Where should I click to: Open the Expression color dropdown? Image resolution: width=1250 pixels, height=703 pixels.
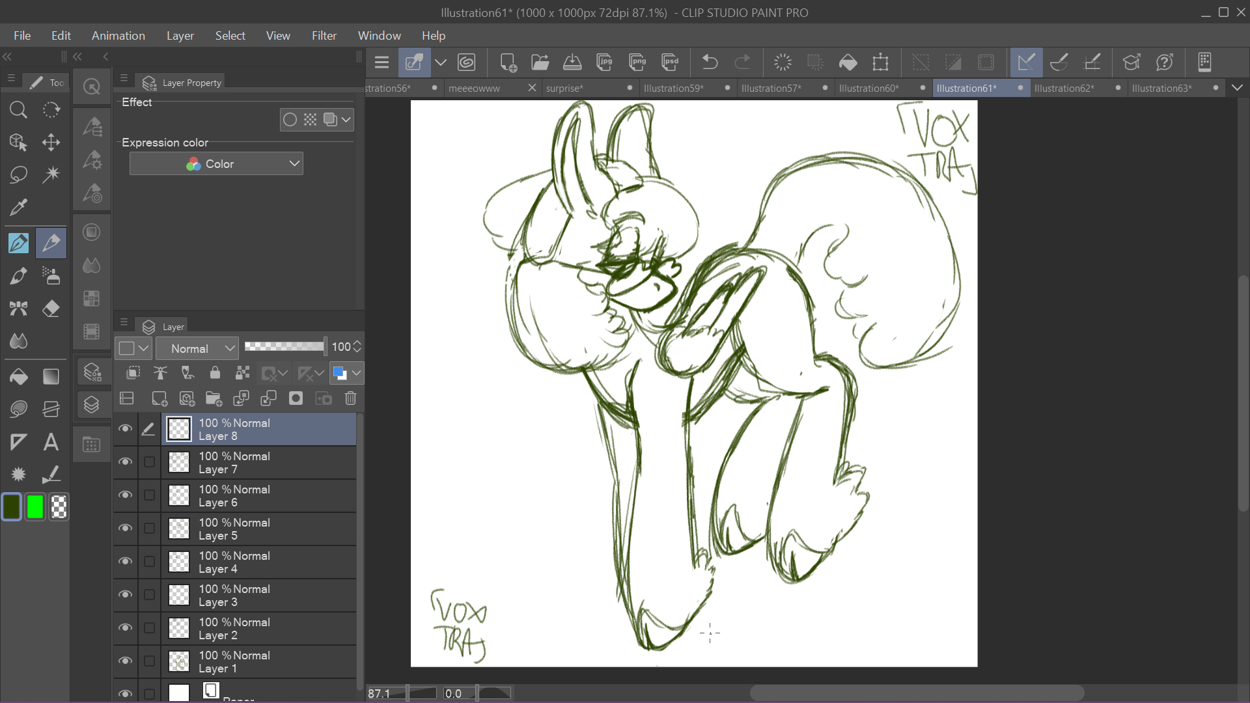coord(216,164)
